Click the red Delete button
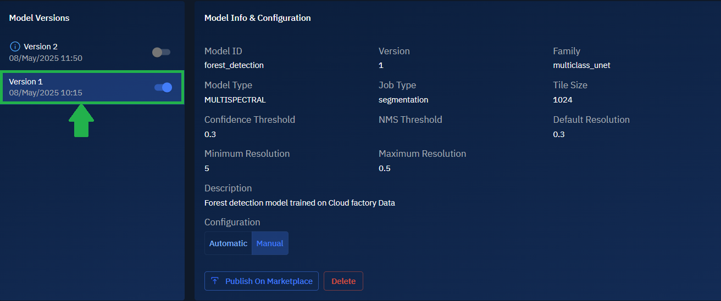 point(343,281)
